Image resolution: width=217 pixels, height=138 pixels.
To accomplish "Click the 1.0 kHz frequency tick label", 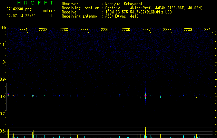I will click(3, 62).
